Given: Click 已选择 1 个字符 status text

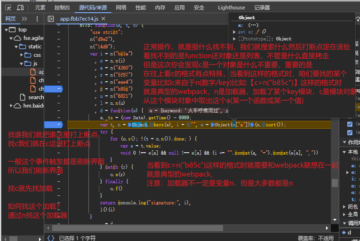Looking at the screenshot, I should pyautogui.click(x=77, y=238).
